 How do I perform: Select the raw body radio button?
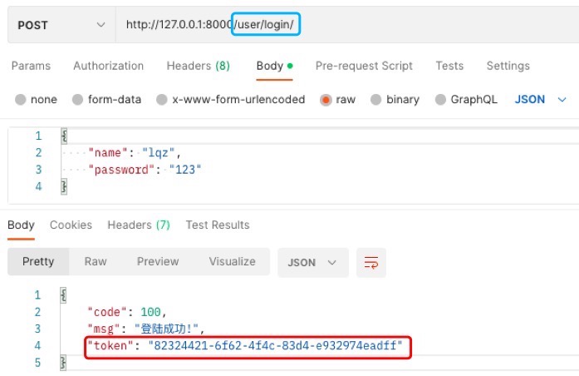pyautogui.click(x=326, y=100)
